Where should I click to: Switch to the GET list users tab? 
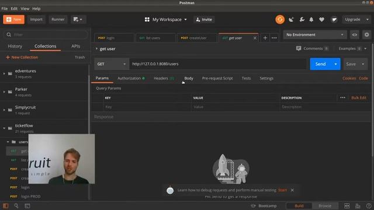click(155, 38)
